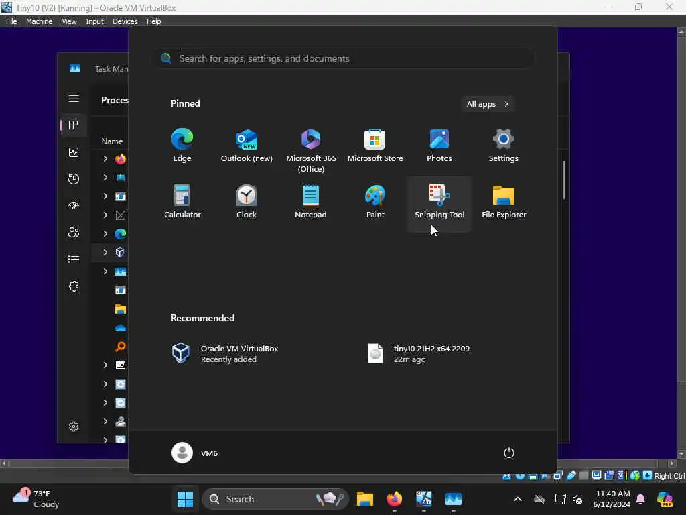Open Calculator from pinned apps
This screenshot has height=515, width=686.
click(182, 202)
